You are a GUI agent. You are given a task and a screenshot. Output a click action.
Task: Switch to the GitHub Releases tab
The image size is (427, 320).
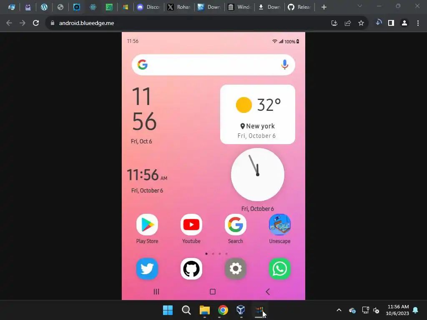coord(299,7)
